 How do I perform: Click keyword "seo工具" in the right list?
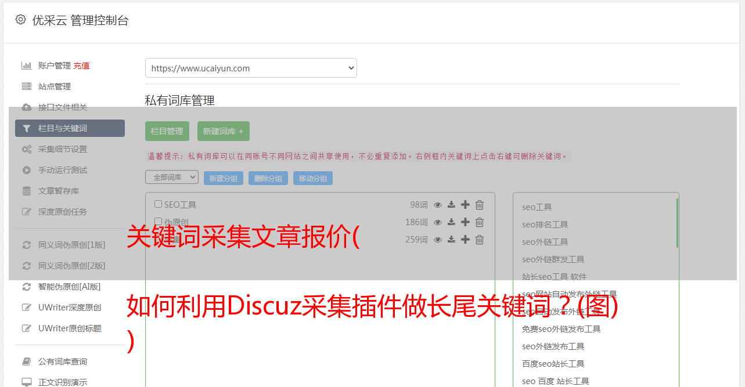(537, 207)
